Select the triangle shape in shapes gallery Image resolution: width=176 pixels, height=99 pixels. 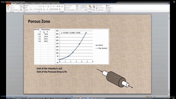pos(77,8)
